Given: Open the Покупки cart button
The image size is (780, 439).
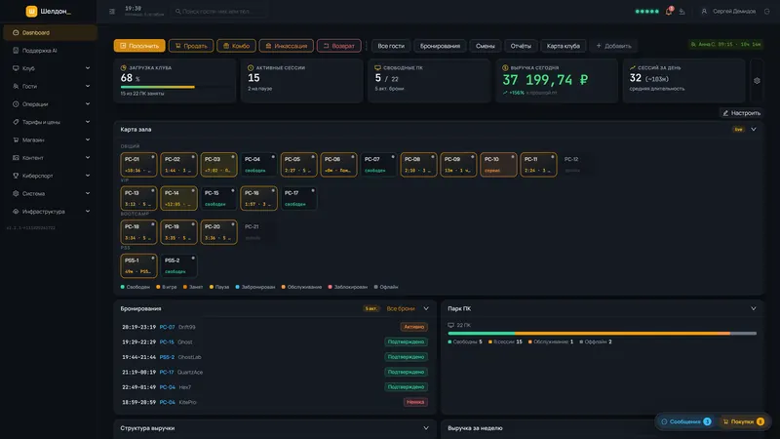Looking at the screenshot, I should tap(744, 422).
